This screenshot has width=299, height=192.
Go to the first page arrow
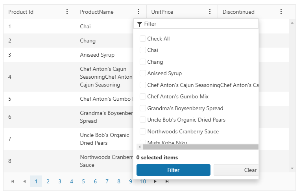click(x=12, y=181)
